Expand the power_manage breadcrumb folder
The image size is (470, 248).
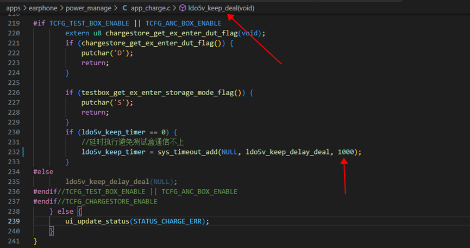point(89,8)
